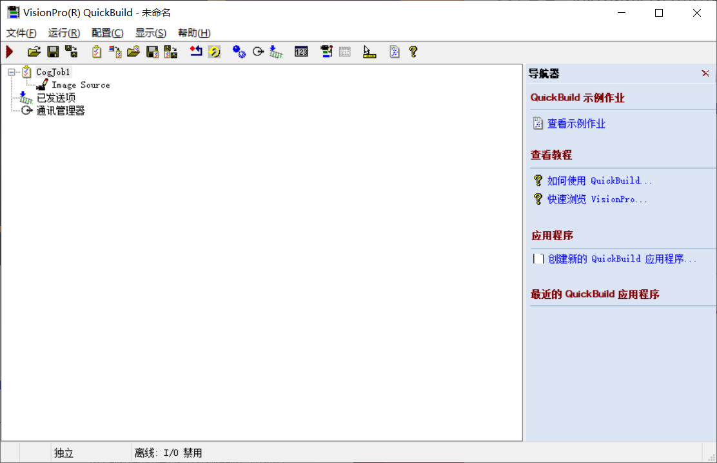The image size is (717, 463).
Task: Open the 配置(C) menu
Action: [x=108, y=33]
